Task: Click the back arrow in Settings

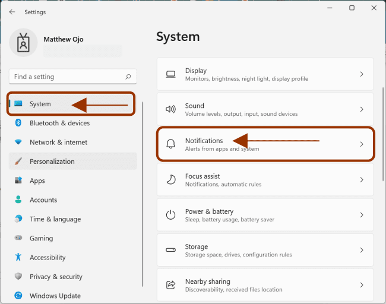Action: pos(12,12)
